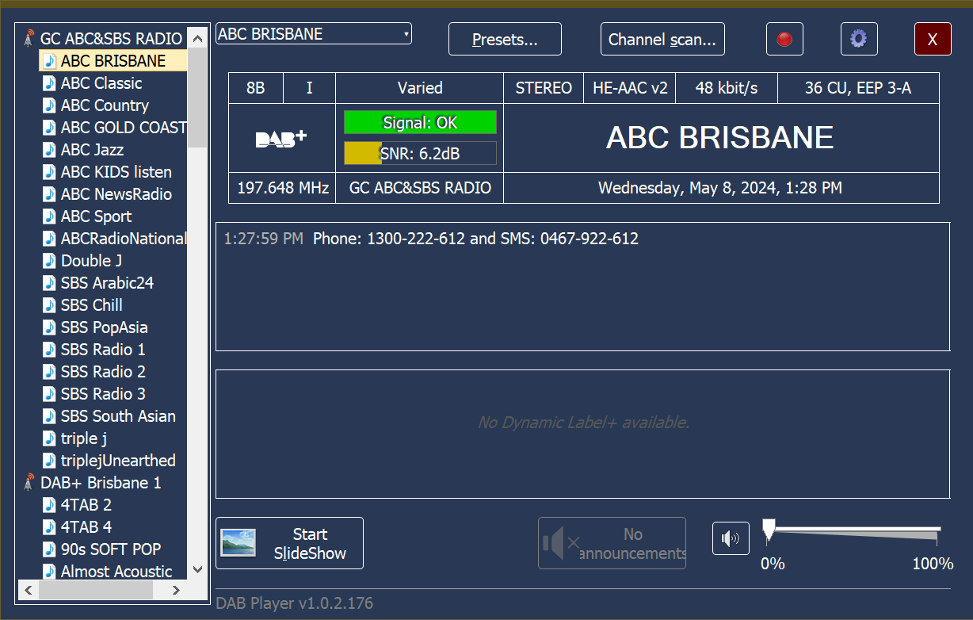The width and height of the screenshot is (973, 620).
Task: Click the DAB+ Brisbane 1 antenna icon
Action: pos(29,482)
